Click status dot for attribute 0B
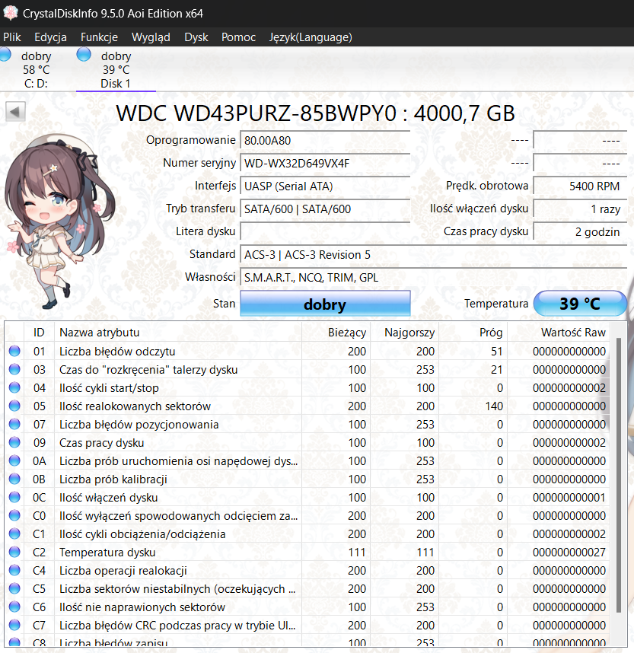The width and height of the screenshot is (634, 653). point(14,479)
